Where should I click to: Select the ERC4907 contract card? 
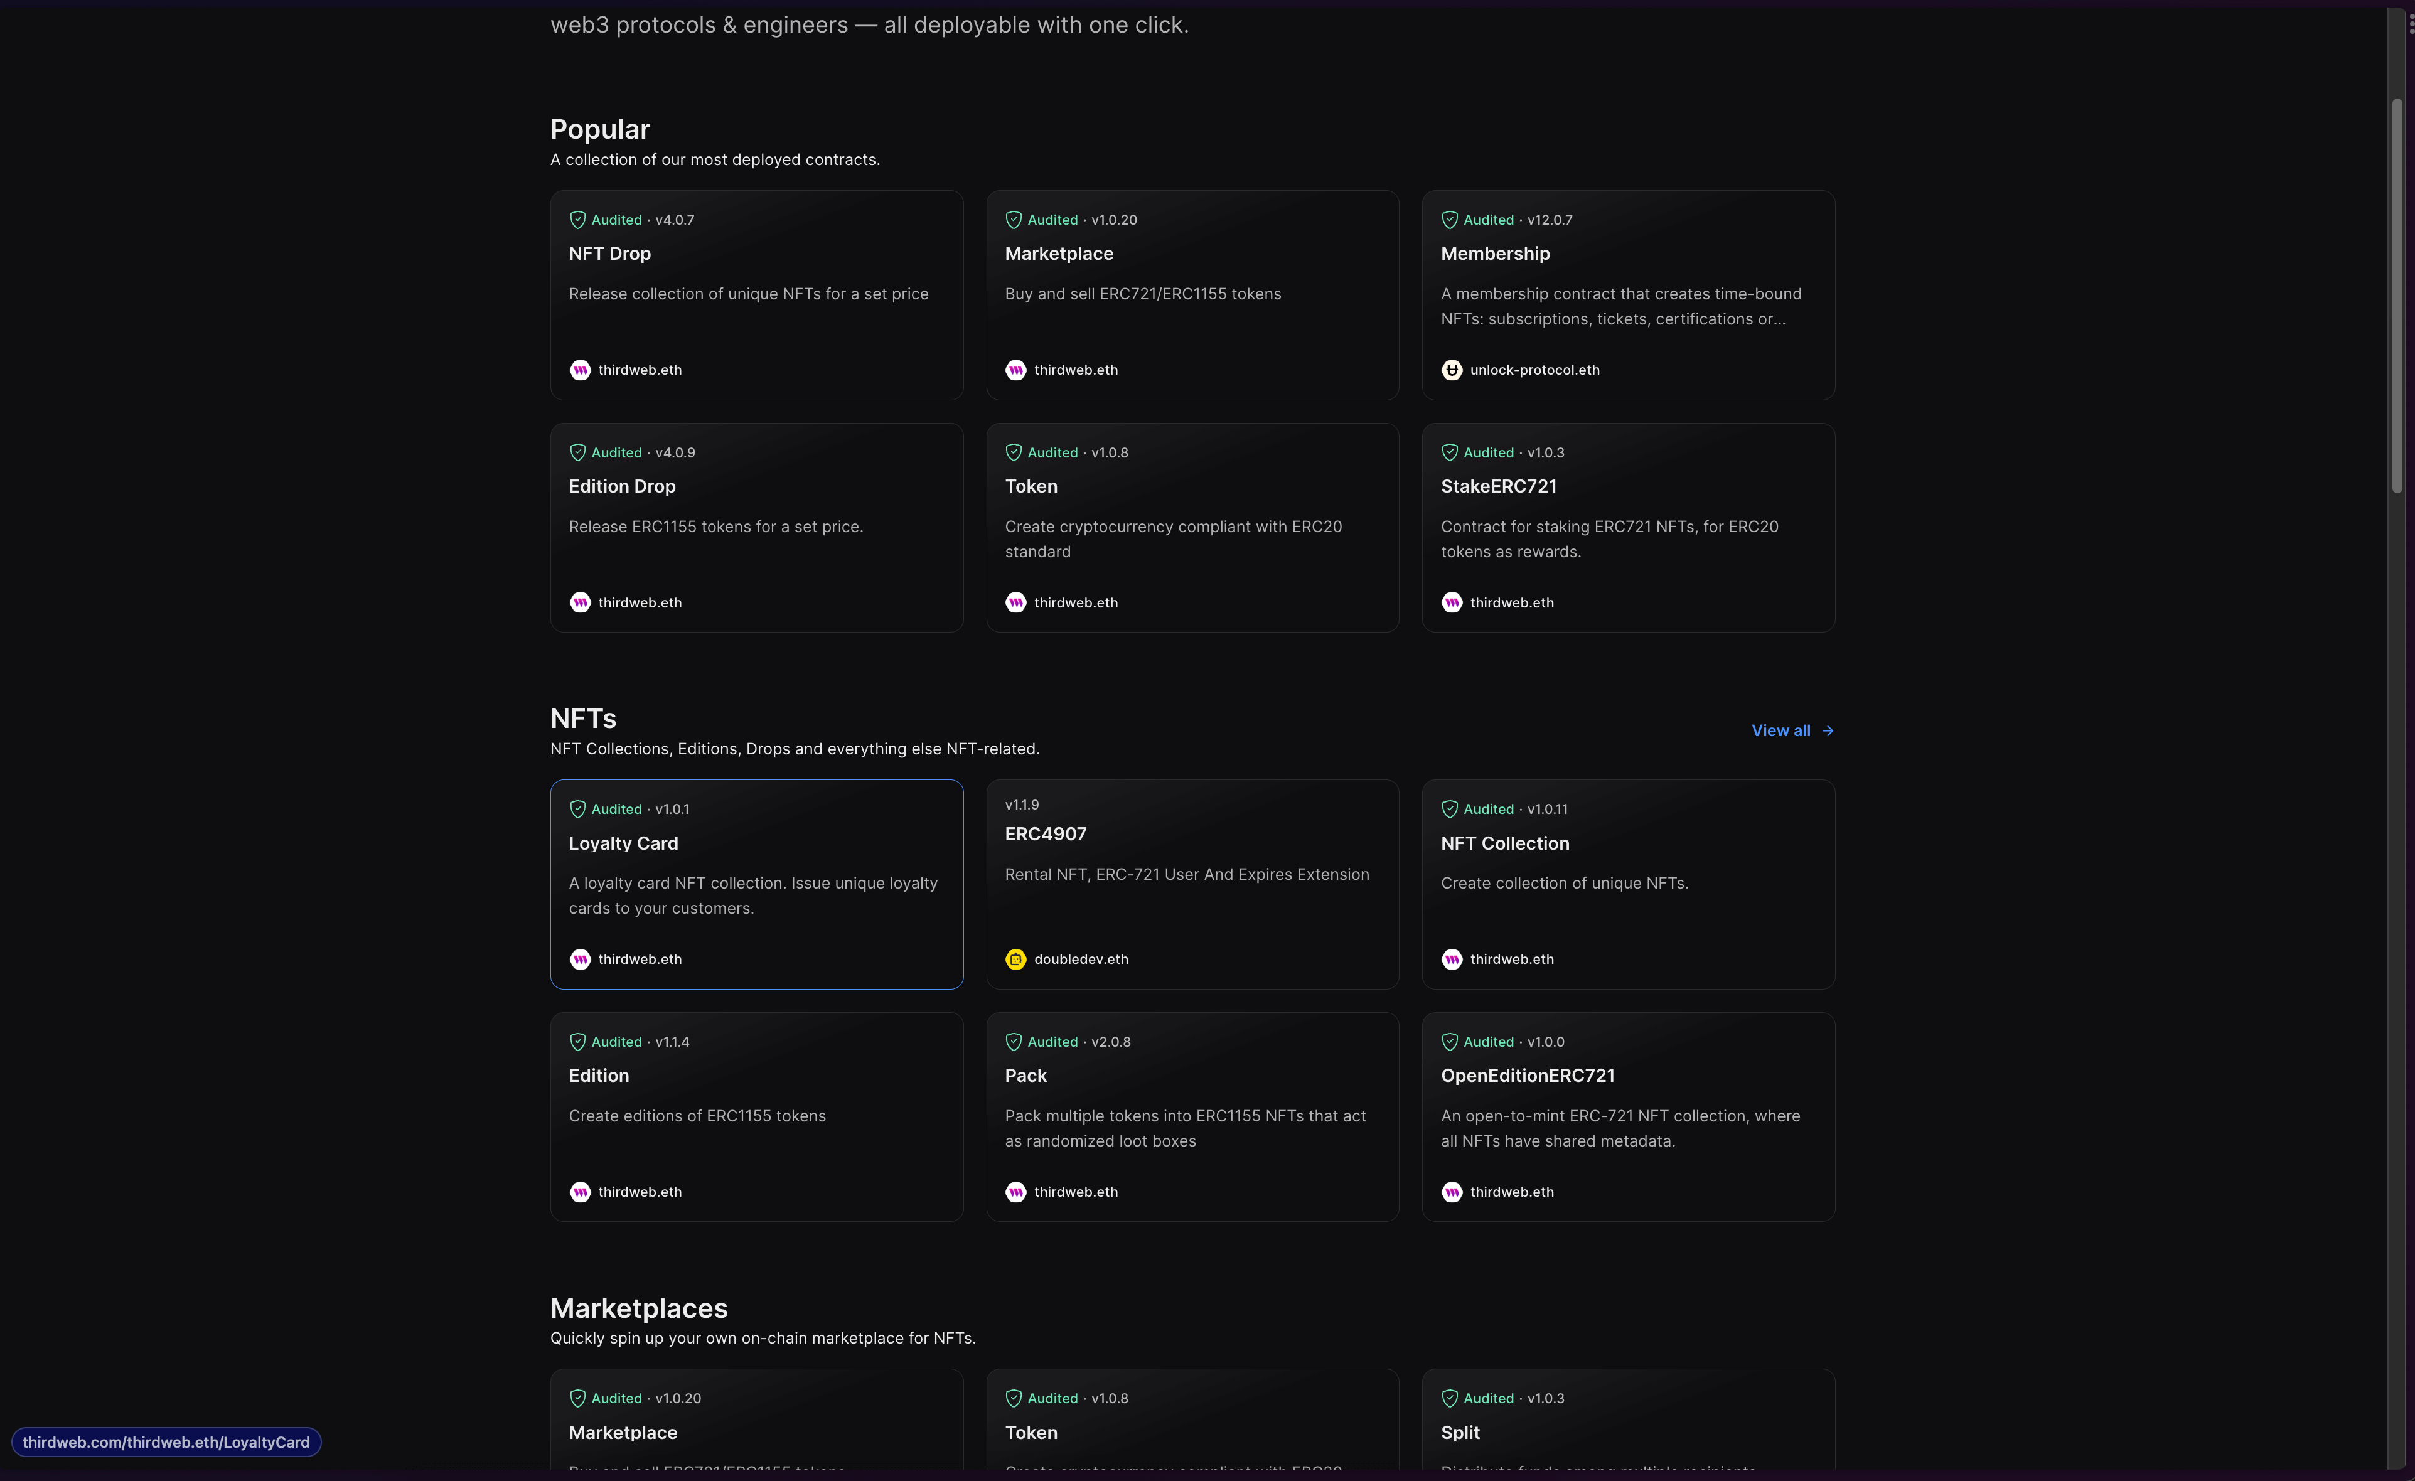pos(1192,884)
